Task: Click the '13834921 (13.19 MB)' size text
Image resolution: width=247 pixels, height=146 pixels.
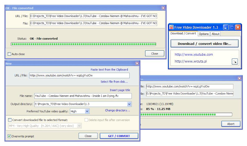Action: [160, 104]
